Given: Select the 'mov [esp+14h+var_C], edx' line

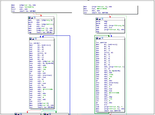Looking at the screenshot, I should click(98, 7).
